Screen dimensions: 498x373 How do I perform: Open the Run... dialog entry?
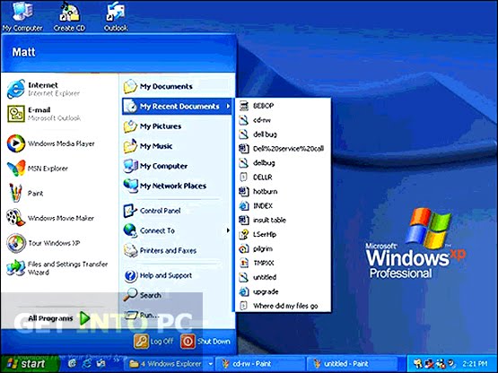(x=142, y=315)
